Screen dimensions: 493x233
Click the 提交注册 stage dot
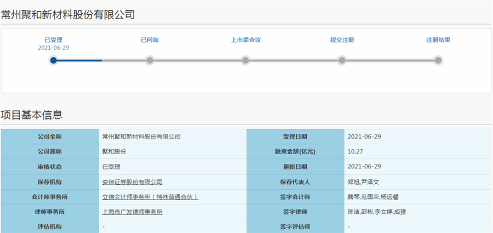tap(342, 60)
